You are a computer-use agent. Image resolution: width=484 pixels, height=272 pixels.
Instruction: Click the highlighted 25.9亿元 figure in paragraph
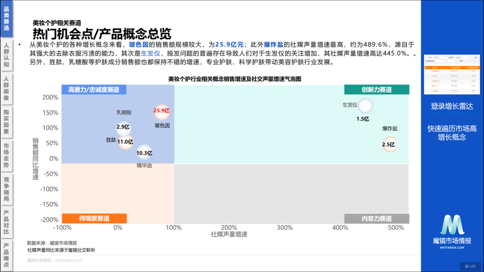(x=229, y=45)
